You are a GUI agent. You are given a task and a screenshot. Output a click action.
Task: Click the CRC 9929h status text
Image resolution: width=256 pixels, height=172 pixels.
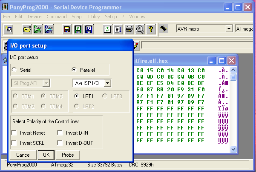click(x=141, y=165)
